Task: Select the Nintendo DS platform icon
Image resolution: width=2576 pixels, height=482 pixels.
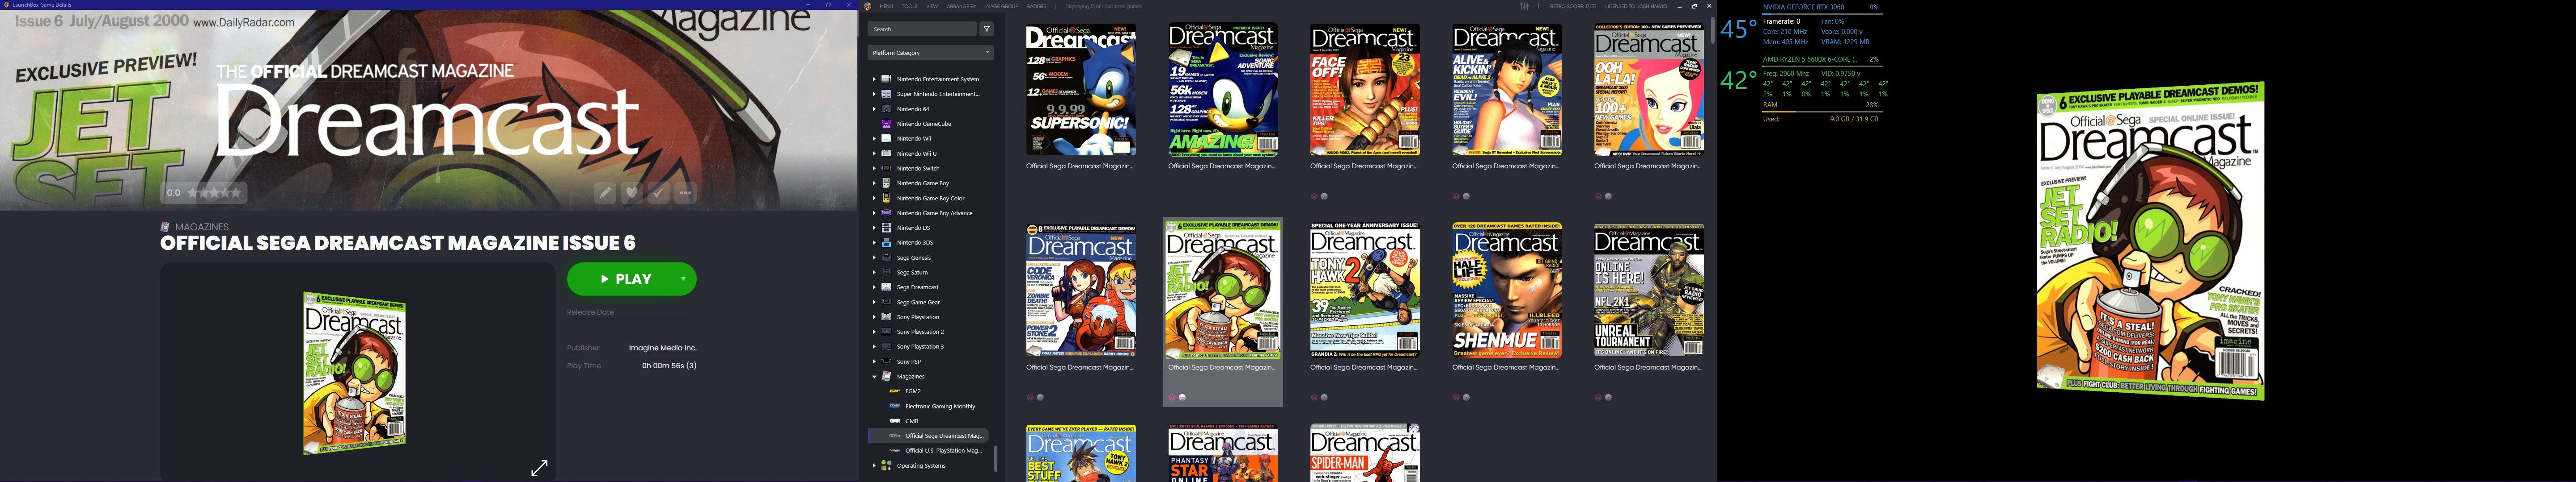Action: pyautogui.click(x=886, y=228)
